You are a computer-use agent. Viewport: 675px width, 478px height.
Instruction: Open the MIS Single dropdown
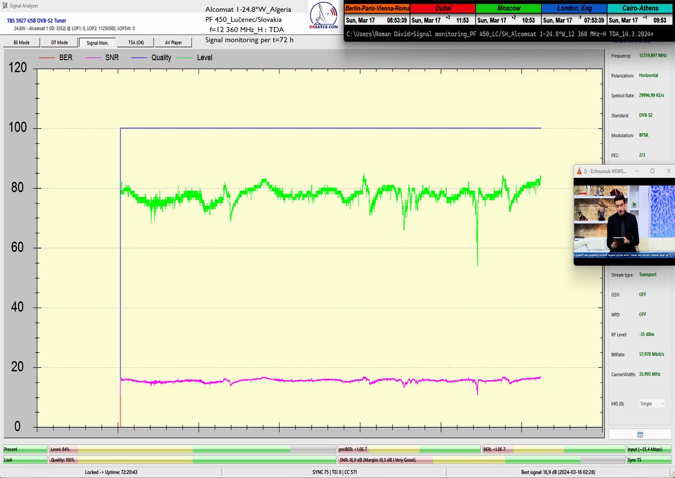click(x=652, y=403)
